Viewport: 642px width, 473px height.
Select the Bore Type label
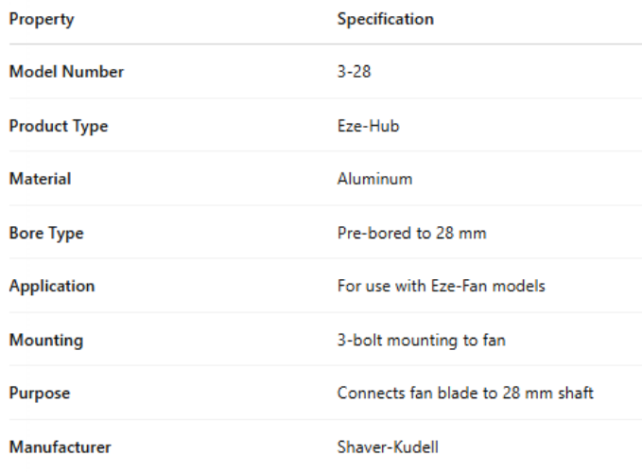pyautogui.click(x=46, y=233)
